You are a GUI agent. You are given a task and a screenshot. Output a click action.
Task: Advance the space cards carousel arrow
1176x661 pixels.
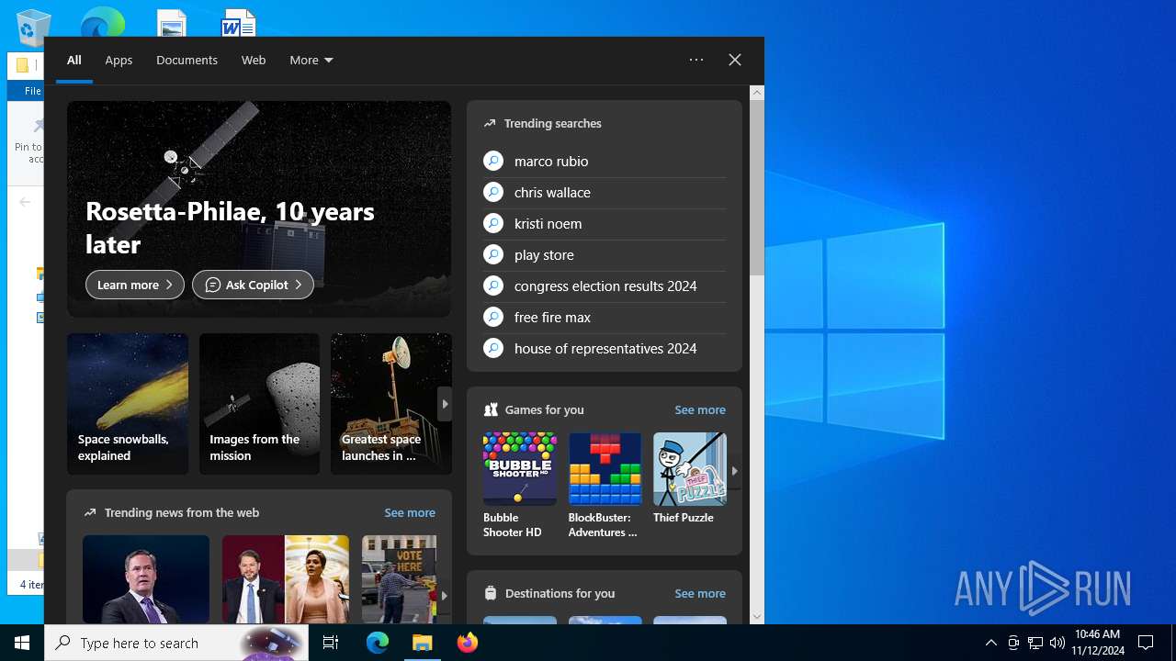coord(445,404)
